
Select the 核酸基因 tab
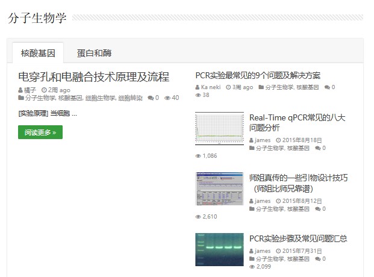(38, 53)
